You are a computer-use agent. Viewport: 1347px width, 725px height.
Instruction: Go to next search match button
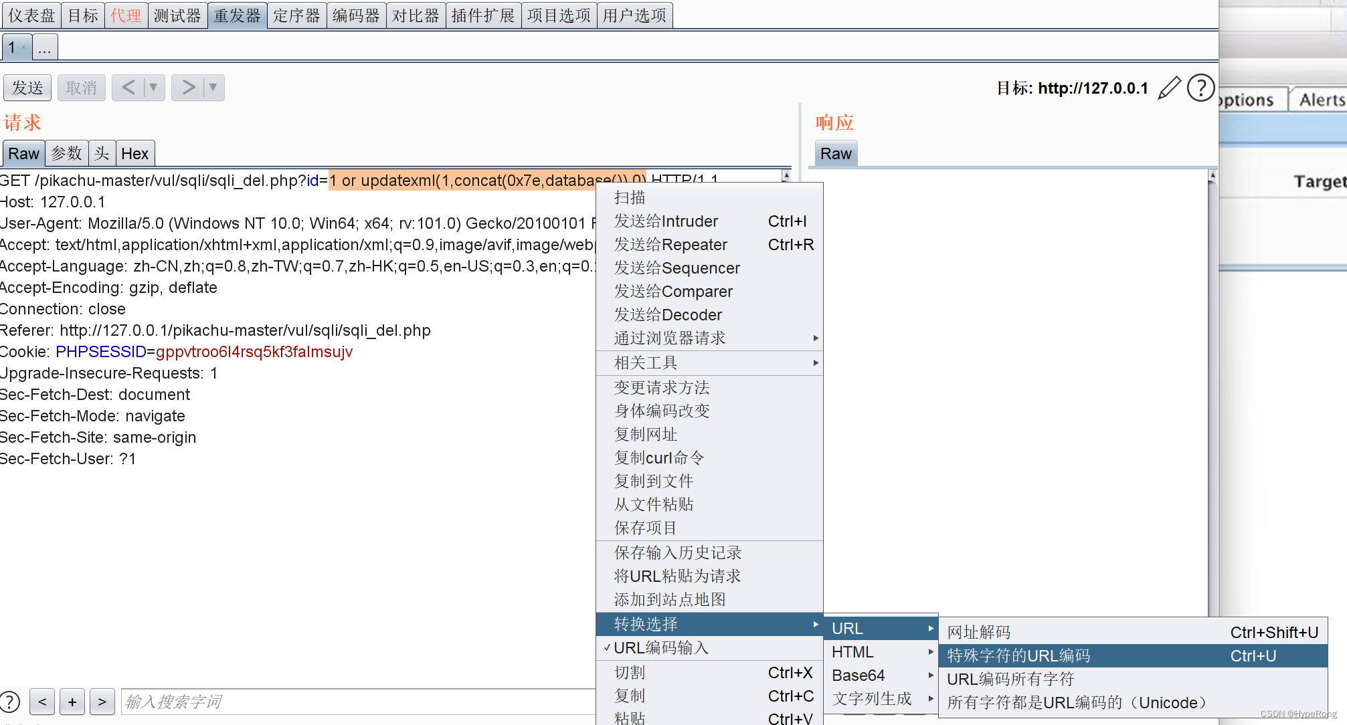click(x=102, y=702)
